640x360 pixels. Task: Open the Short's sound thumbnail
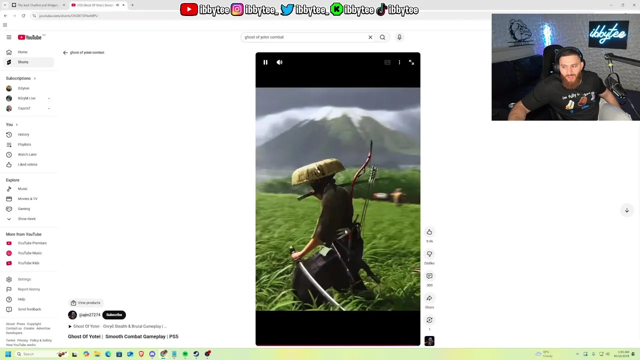(x=429, y=341)
